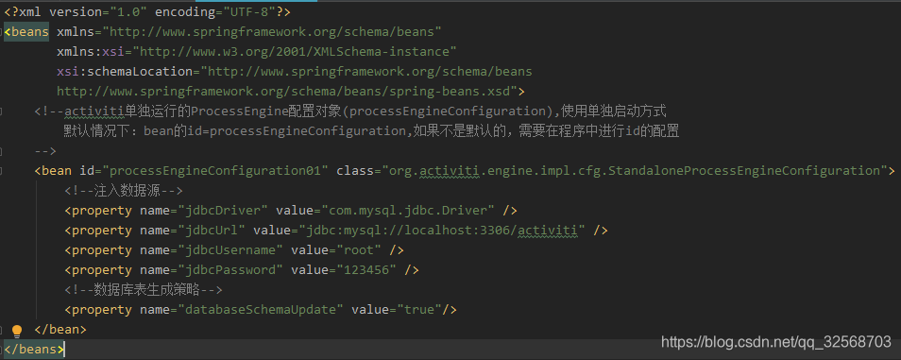
Task: Click the XMLSchema-instance URL value
Action: pos(295,52)
